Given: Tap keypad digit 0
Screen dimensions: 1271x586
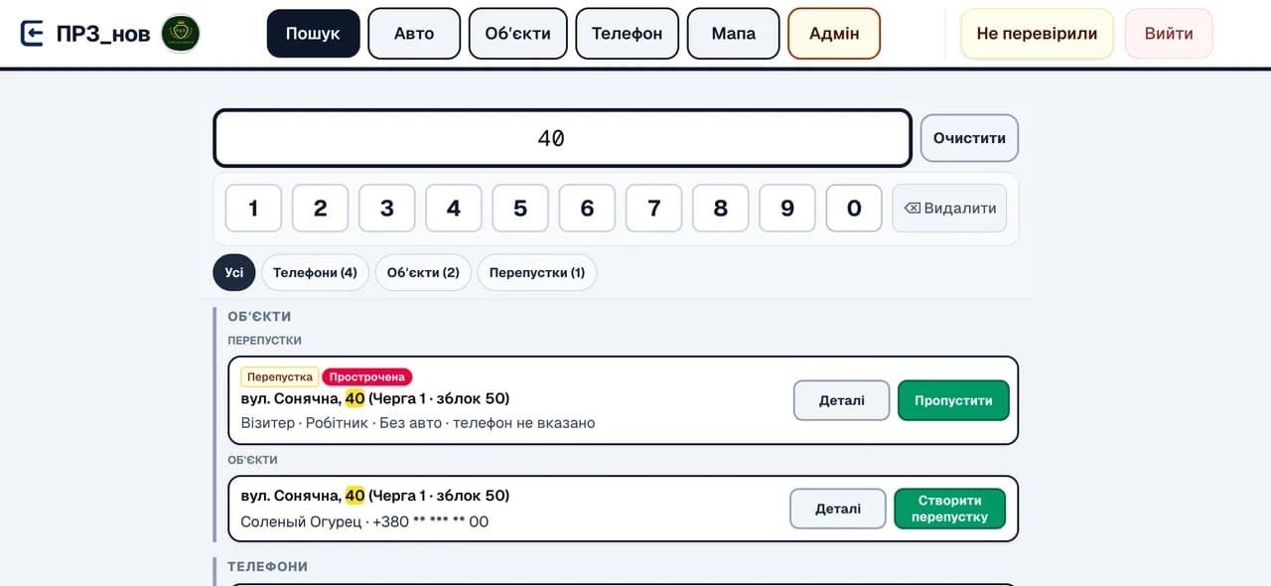Looking at the screenshot, I should click(854, 209).
